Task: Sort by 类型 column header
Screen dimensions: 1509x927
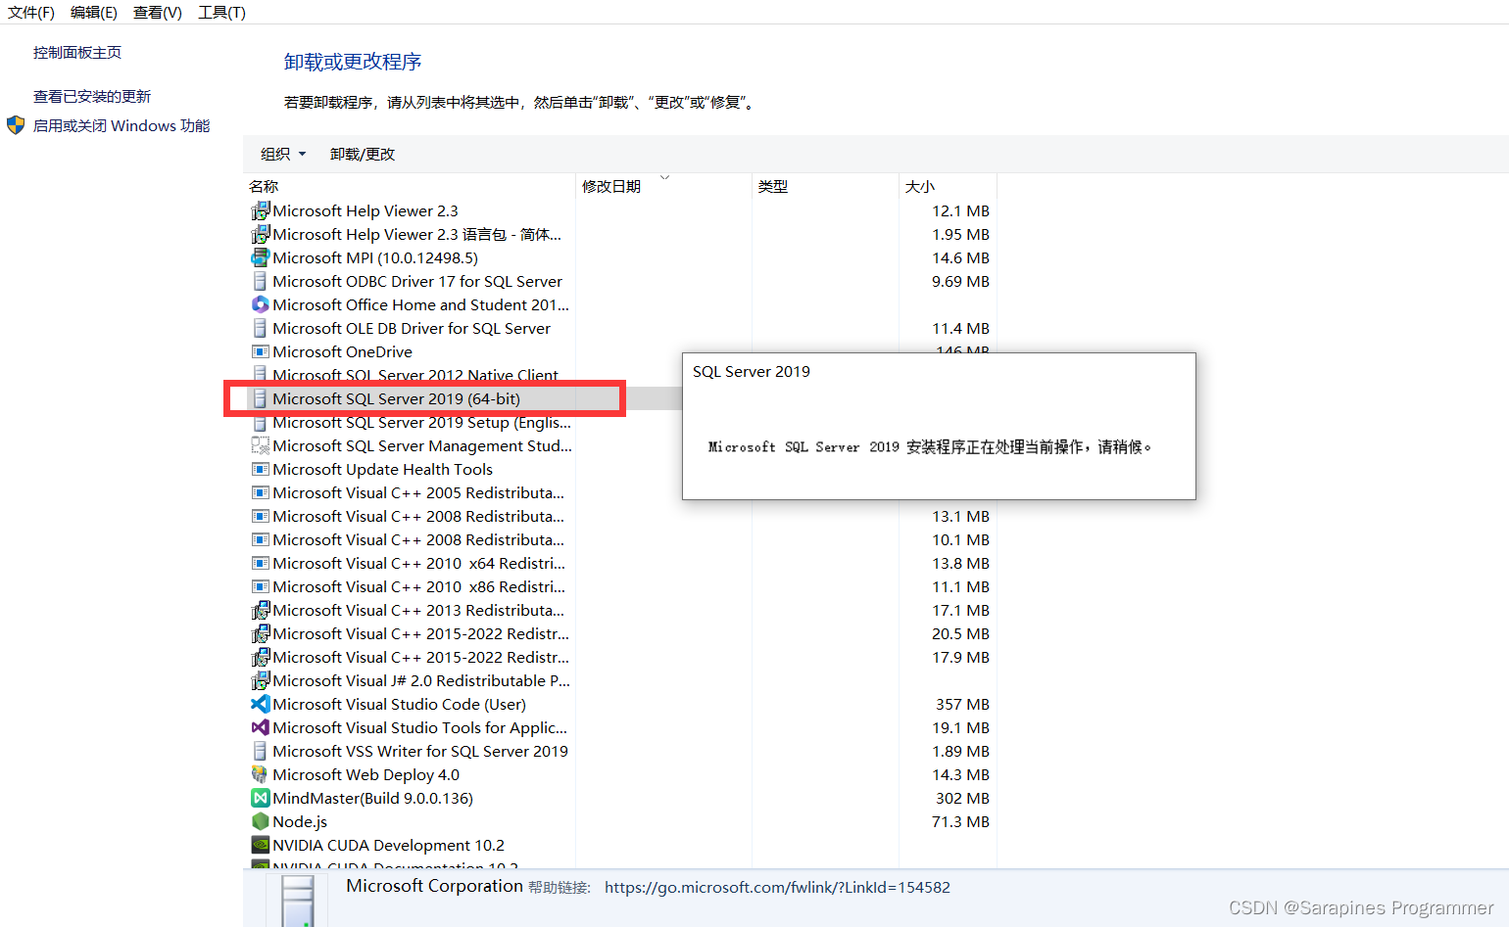Action: (773, 186)
